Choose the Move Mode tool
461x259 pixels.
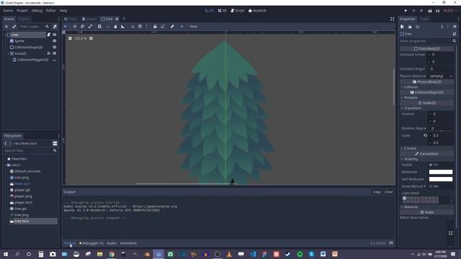[x=75, y=27]
